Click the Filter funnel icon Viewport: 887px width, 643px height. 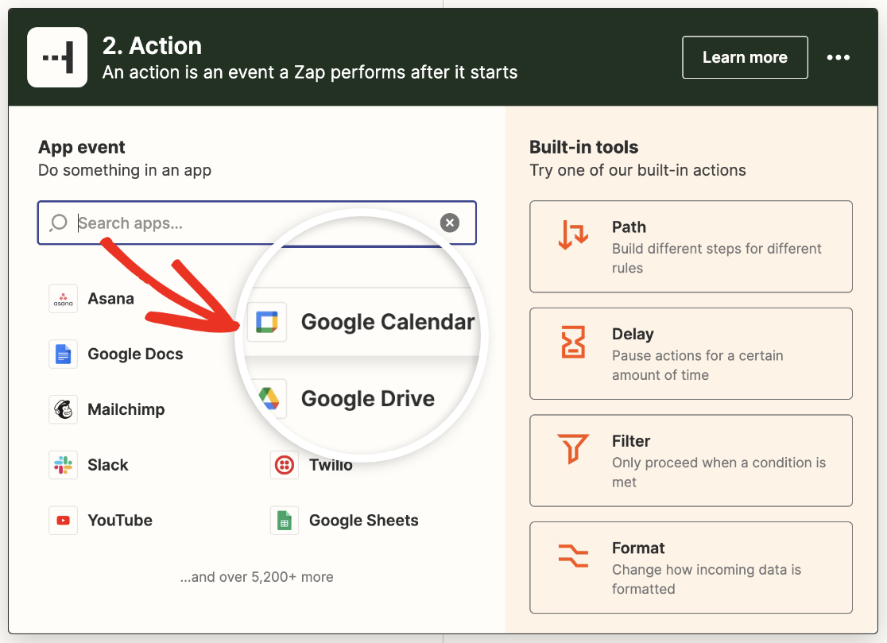click(573, 448)
